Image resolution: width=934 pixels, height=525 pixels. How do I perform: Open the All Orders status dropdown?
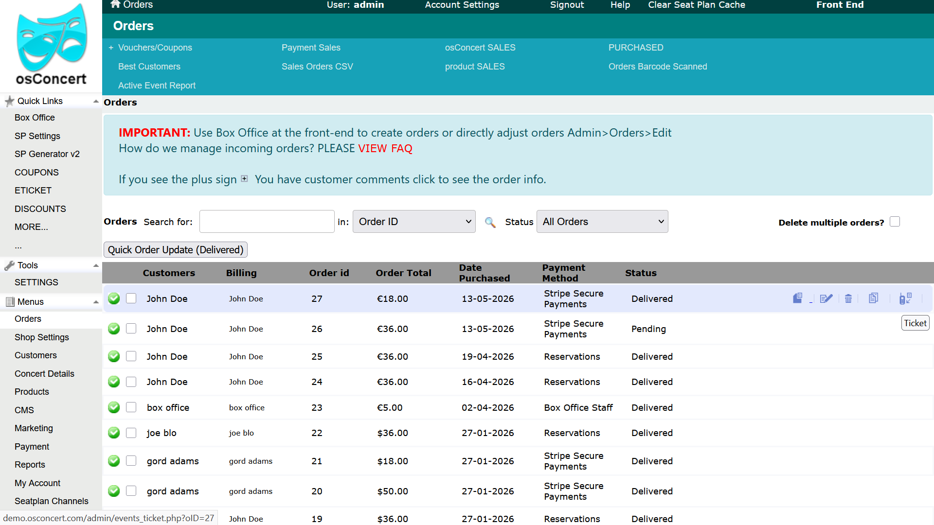[x=602, y=222]
